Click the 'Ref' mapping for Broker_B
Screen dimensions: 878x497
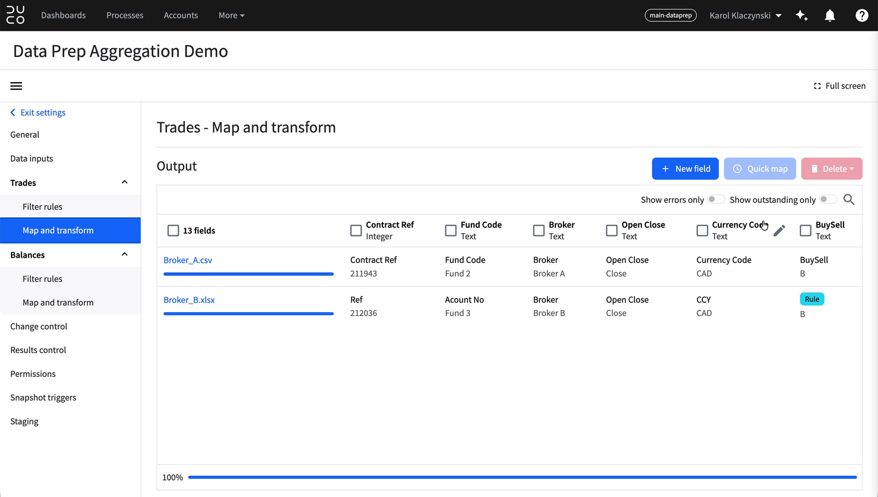click(357, 300)
